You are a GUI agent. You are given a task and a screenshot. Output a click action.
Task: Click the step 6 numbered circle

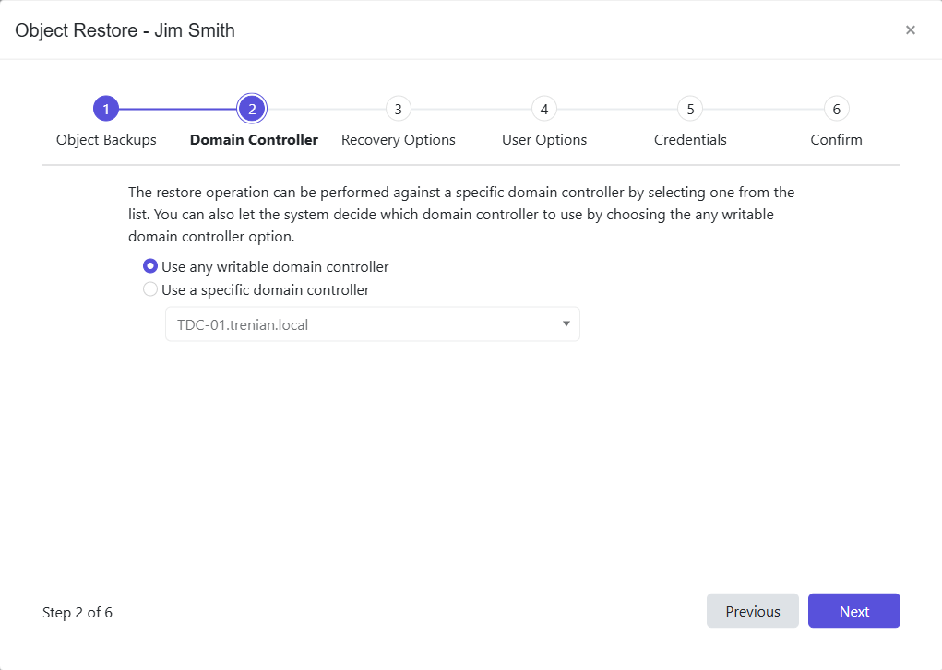tap(836, 108)
